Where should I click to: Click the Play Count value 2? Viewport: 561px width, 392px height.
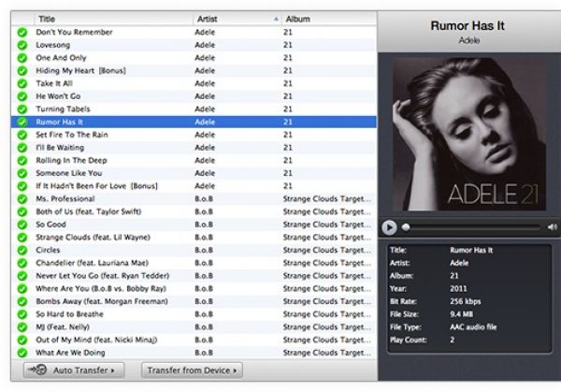click(453, 341)
